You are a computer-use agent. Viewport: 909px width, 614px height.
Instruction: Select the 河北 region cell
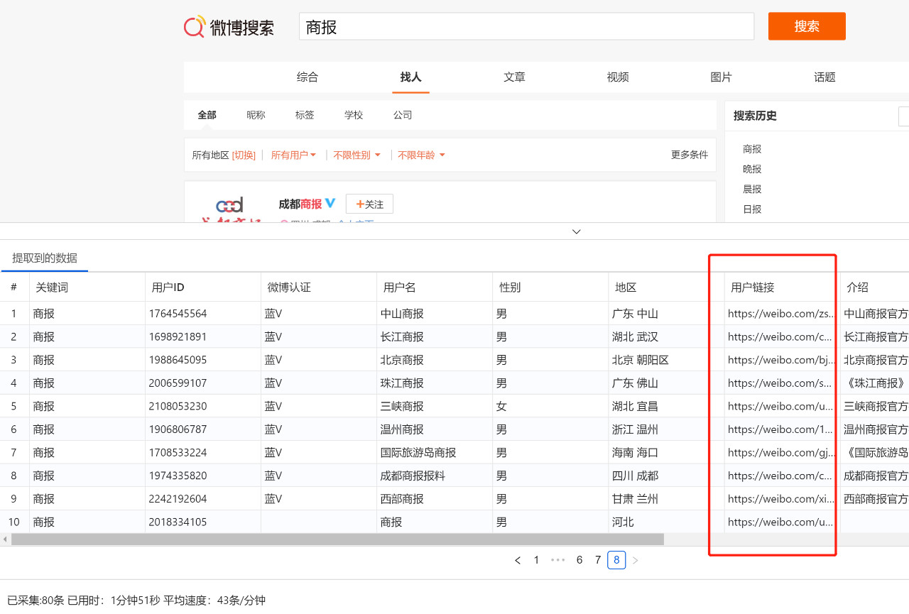coord(666,522)
